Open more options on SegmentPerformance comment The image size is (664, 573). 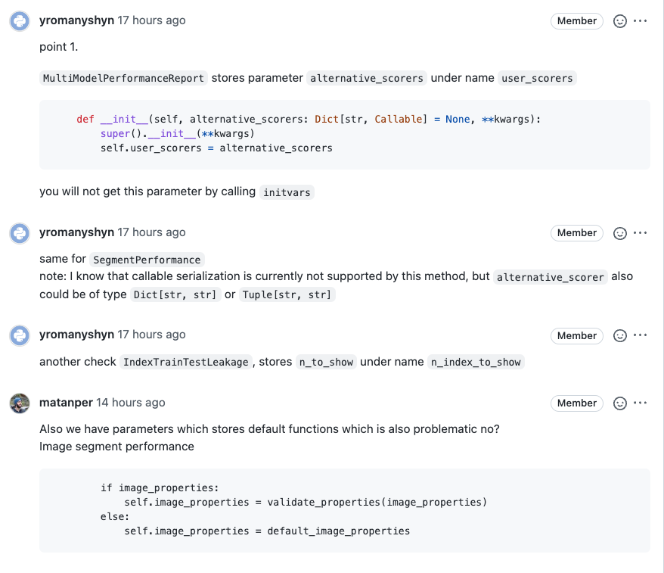[x=641, y=232]
